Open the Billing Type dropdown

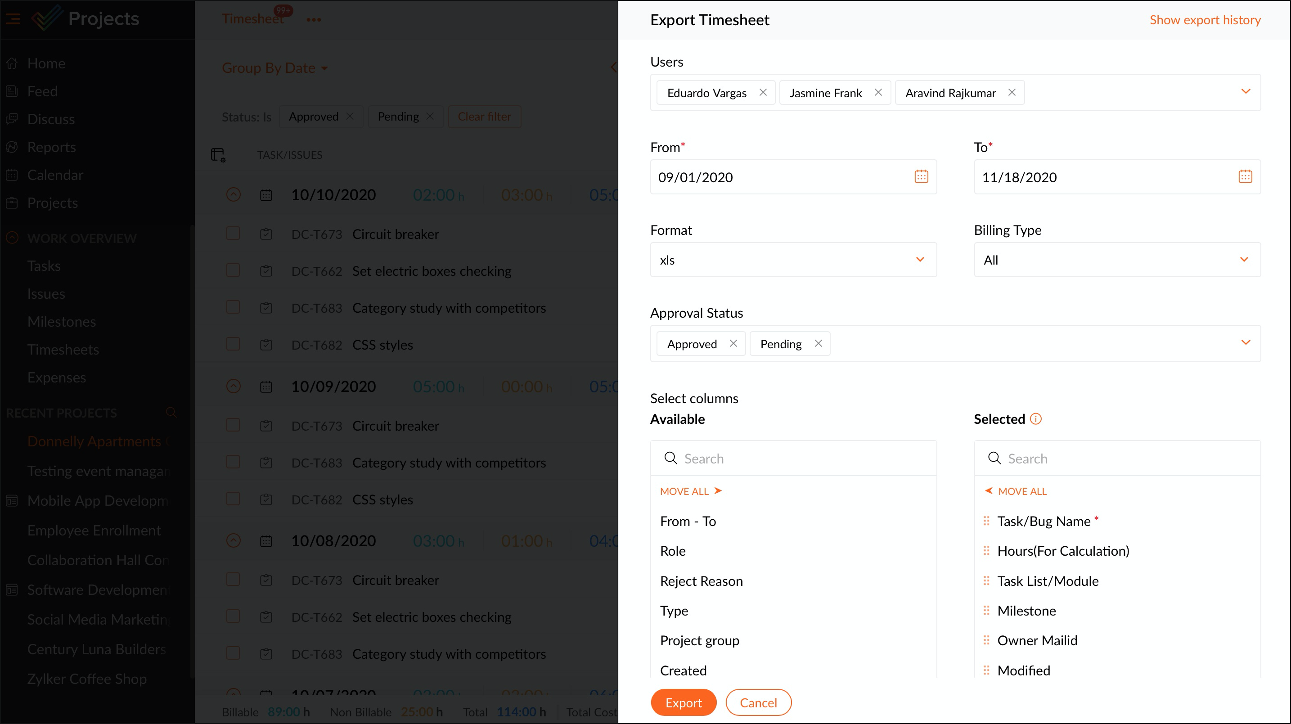[x=1244, y=260]
